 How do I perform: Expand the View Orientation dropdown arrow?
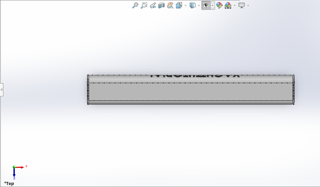[x=185, y=6]
